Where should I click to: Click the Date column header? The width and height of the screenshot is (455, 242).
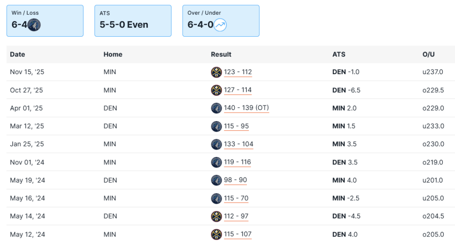point(17,54)
